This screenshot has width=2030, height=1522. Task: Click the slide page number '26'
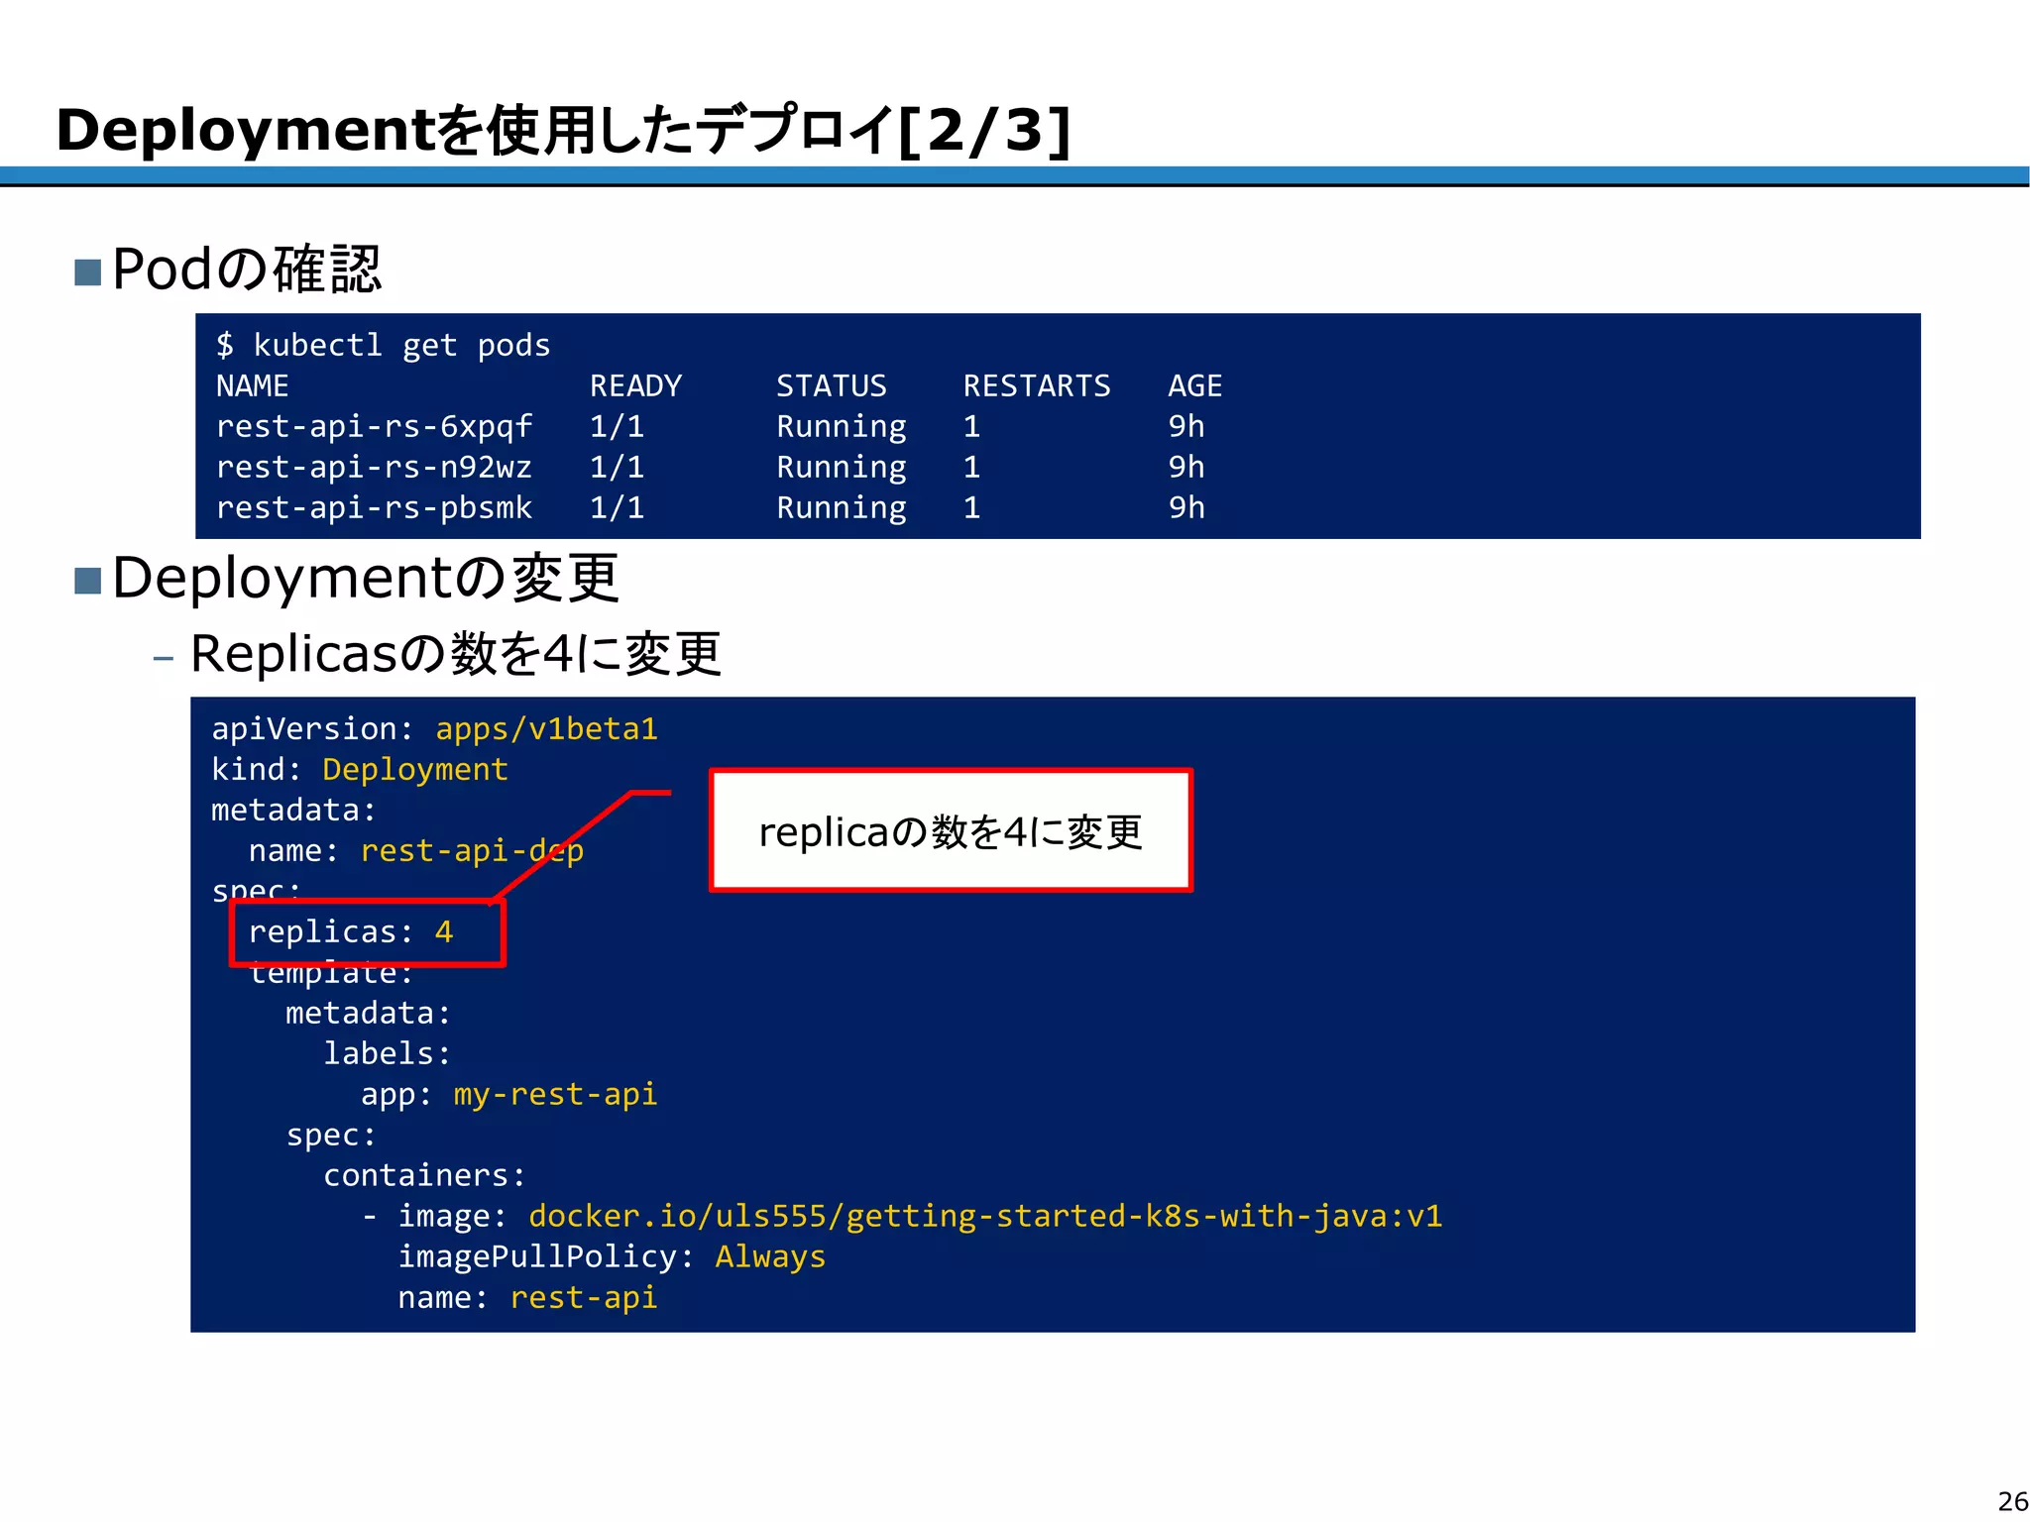pos(2012,1501)
